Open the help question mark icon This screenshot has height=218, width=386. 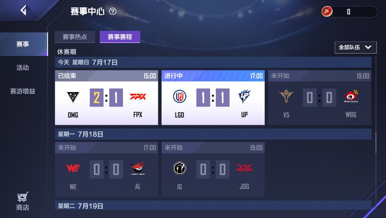113,11
